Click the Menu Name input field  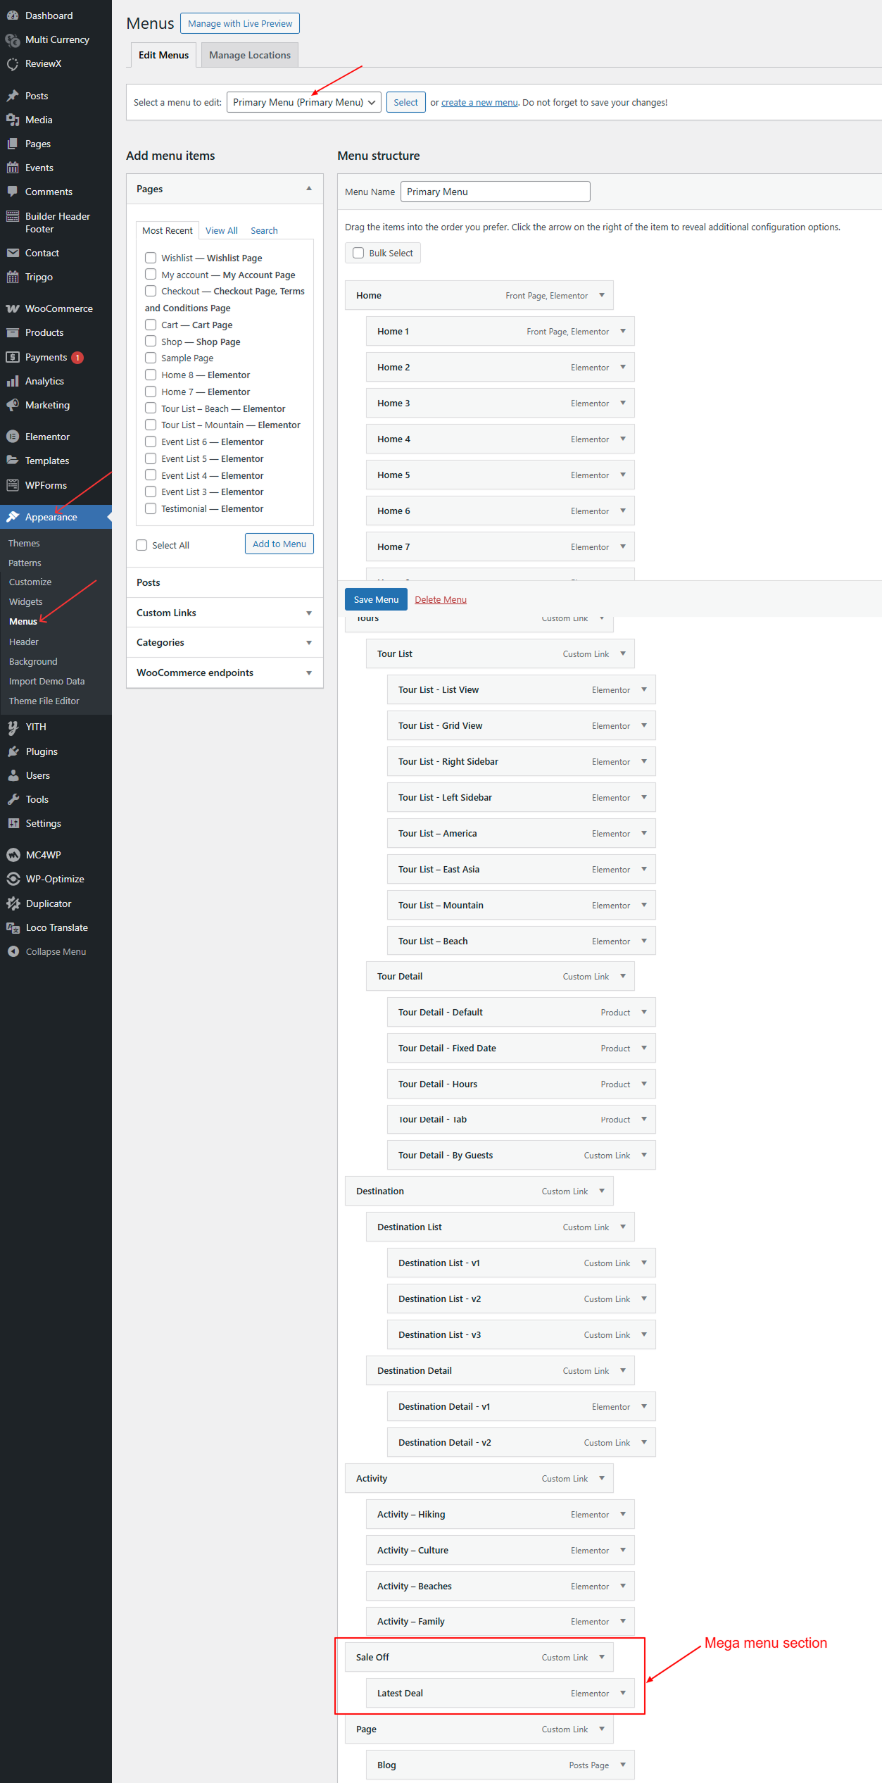coord(496,192)
